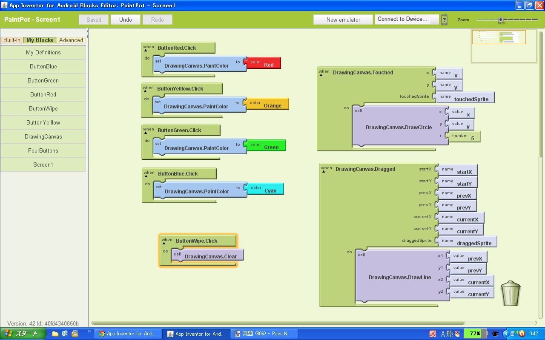Select DrawingCanvas in the My Blocks panel
The width and height of the screenshot is (545, 340).
(x=43, y=136)
